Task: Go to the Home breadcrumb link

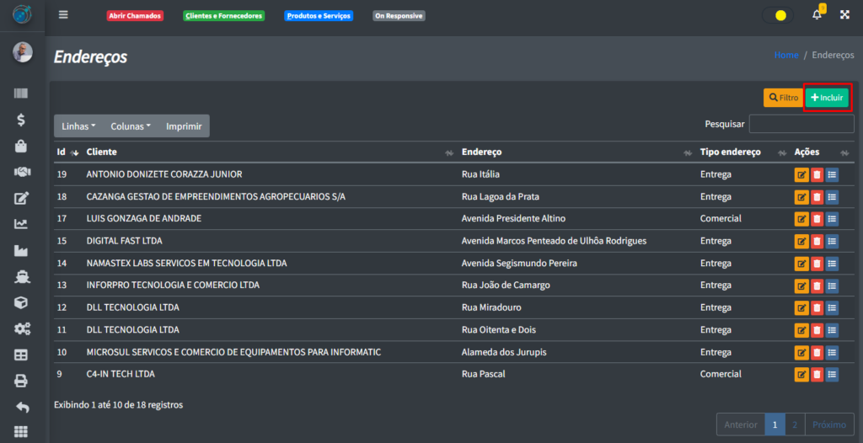Action: point(785,55)
